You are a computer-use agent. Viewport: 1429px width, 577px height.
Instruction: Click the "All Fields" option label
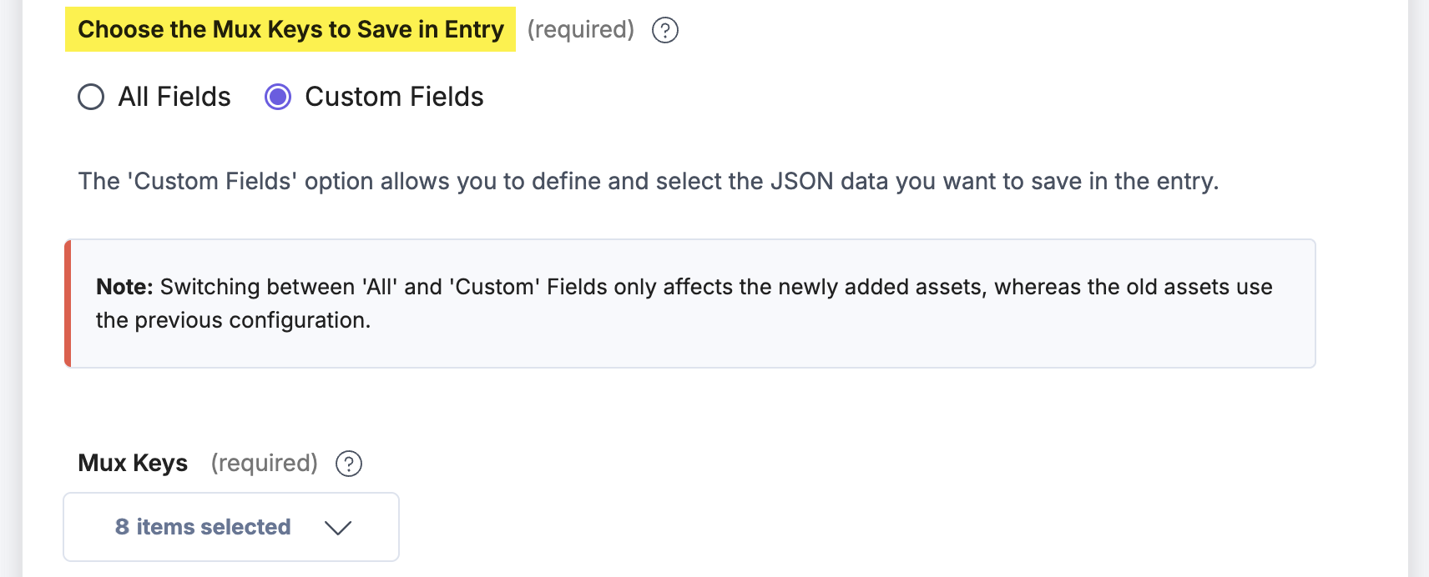tap(174, 97)
